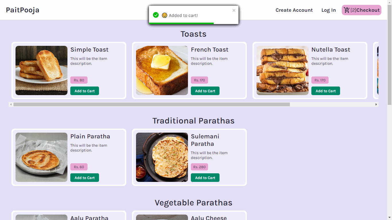Add Sulemani Paratha to cart
The width and height of the screenshot is (392, 220).
(x=205, y=177)
